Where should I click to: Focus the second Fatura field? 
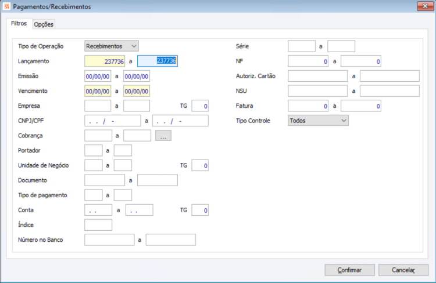(361, 106)
